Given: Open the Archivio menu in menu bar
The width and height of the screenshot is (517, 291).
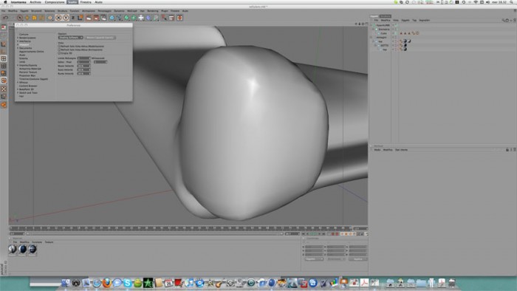Looking at the screenshot, I should pyautogui.click(x=35, y=2).
